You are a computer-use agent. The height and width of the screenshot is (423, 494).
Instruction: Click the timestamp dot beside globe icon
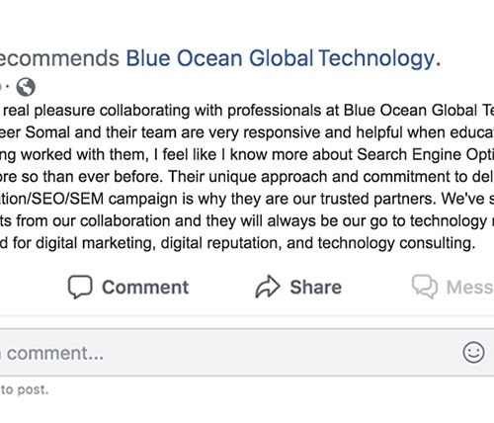coord(7,87)
